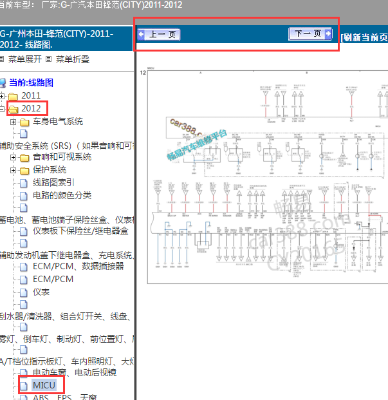Expand the 保护系统 folder
This screenshot has height=400, width=388.
[x=13, y=171]
